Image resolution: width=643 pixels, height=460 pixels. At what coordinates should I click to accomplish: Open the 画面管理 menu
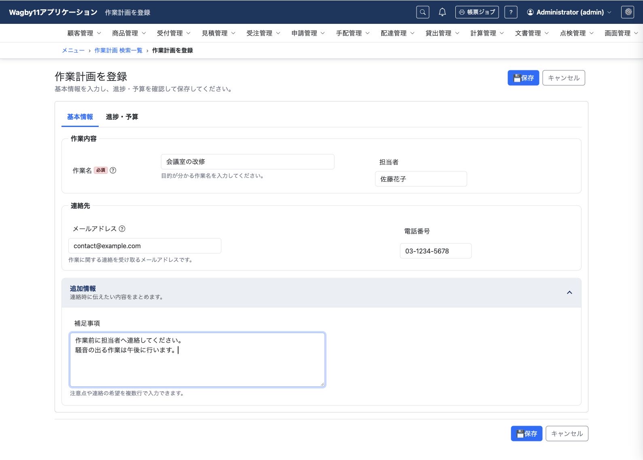point(621,33)
